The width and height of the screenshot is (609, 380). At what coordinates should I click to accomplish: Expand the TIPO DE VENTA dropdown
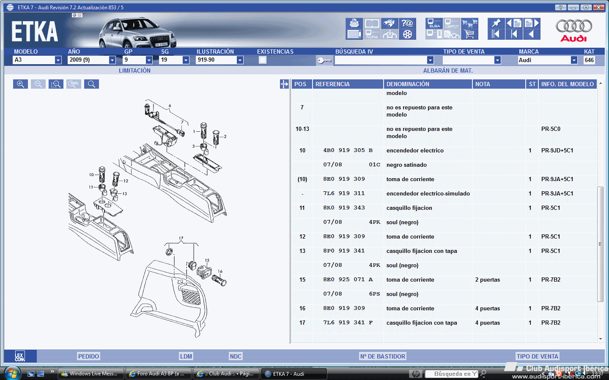(497, 60)
